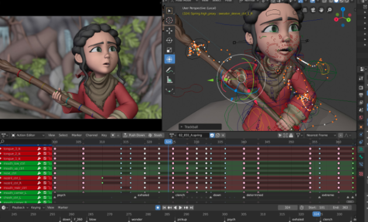Pick the Measure tool
Screen dimensions: 368x222
169,80
